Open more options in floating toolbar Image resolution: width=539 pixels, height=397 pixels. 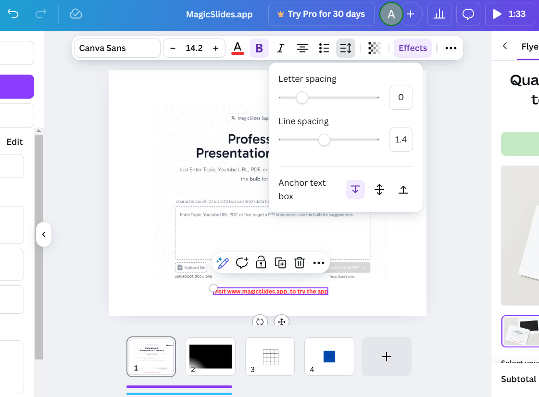click(319, 263)
